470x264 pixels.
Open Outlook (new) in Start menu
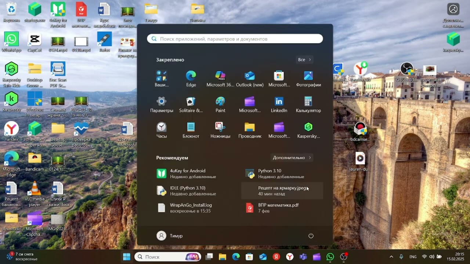coord(250,78)
